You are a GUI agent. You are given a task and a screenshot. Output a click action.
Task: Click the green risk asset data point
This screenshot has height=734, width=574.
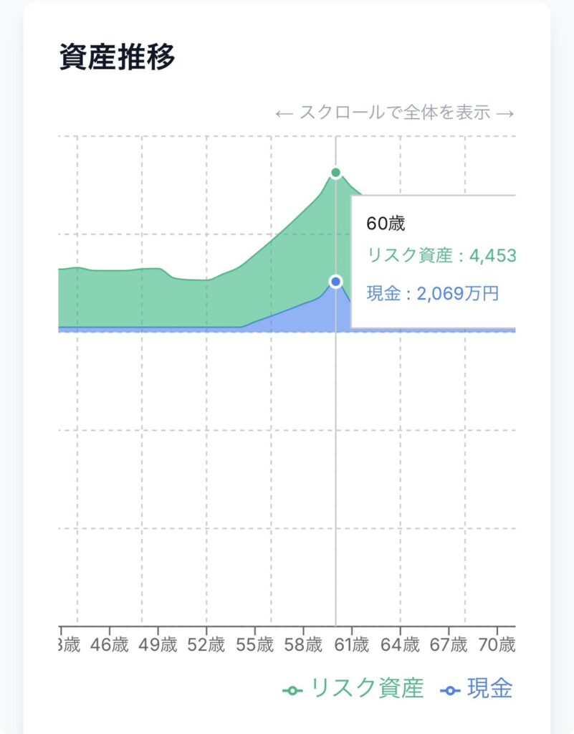point(335,172)
